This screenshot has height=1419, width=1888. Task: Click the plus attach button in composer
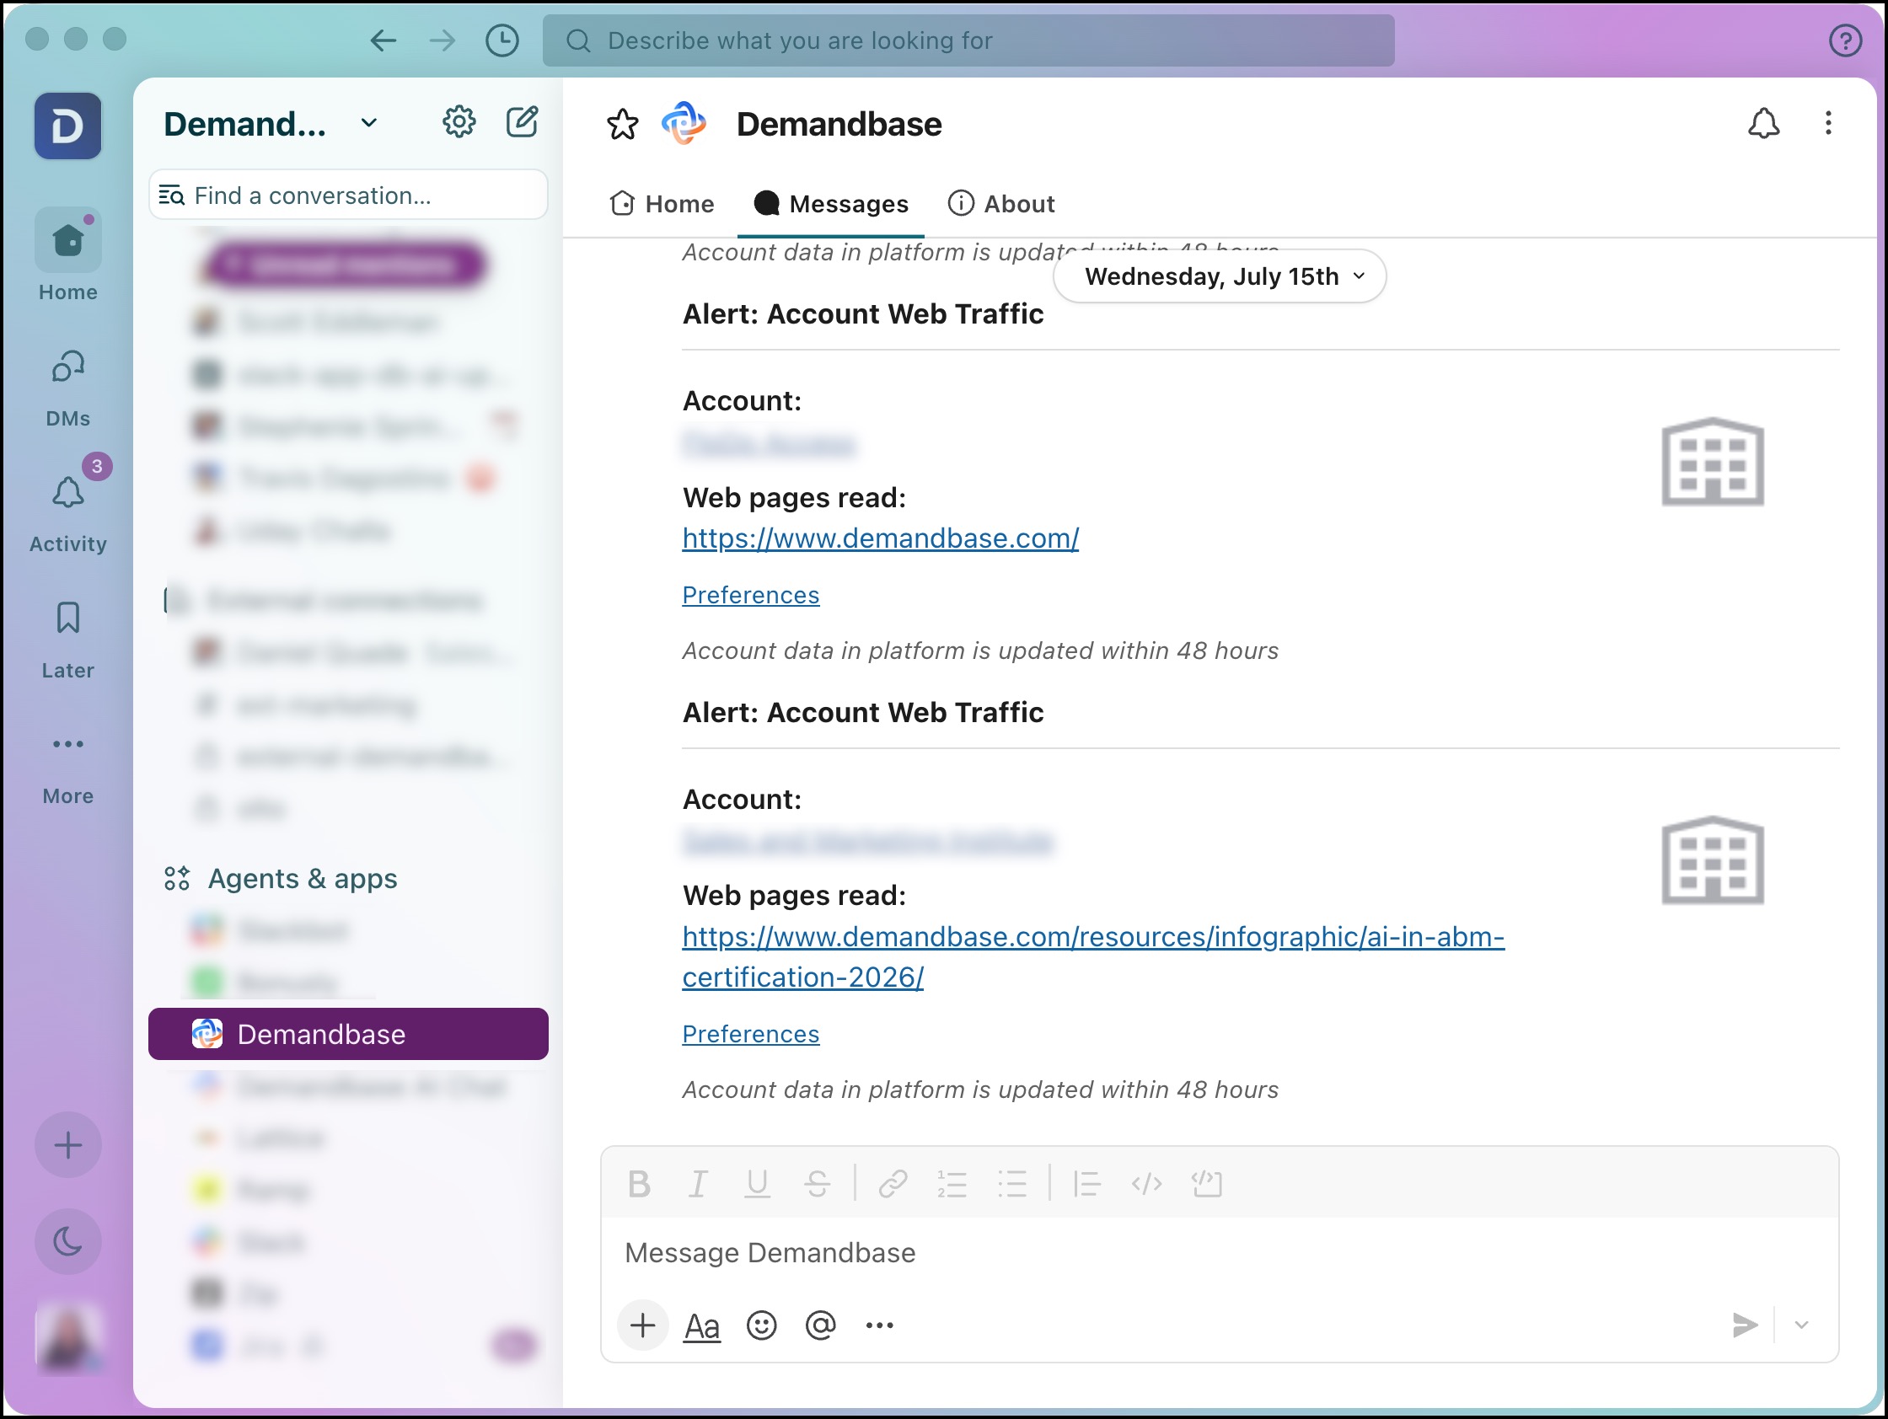click(642, 1326)
